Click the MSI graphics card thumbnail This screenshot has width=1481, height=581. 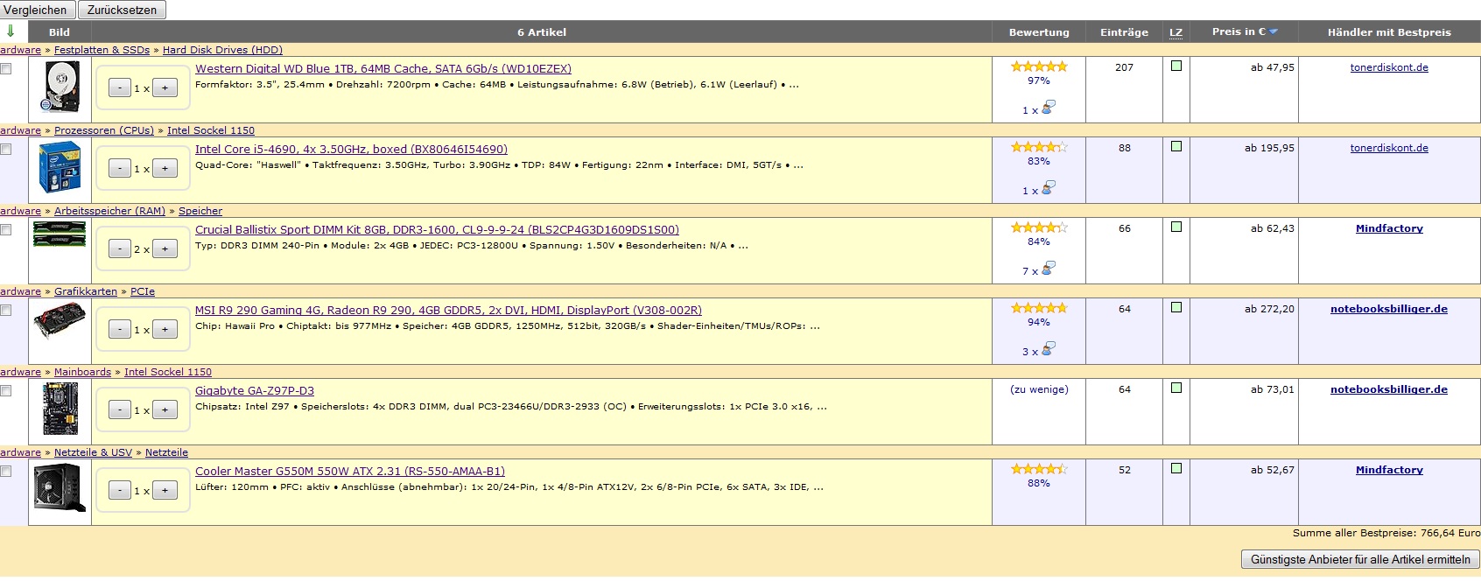click(x=60, y=320)
